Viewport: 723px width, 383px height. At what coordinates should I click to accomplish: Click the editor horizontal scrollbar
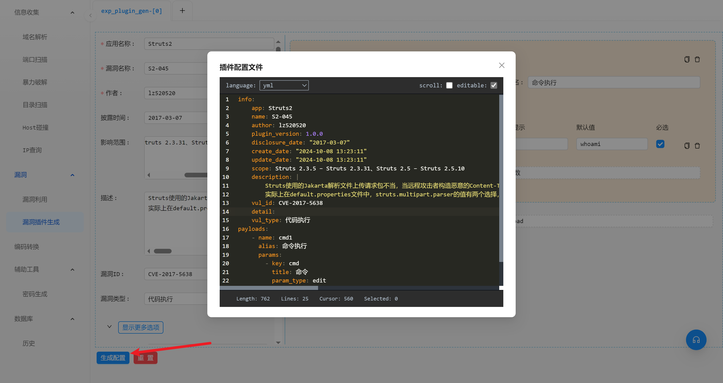tap(268, 288)
